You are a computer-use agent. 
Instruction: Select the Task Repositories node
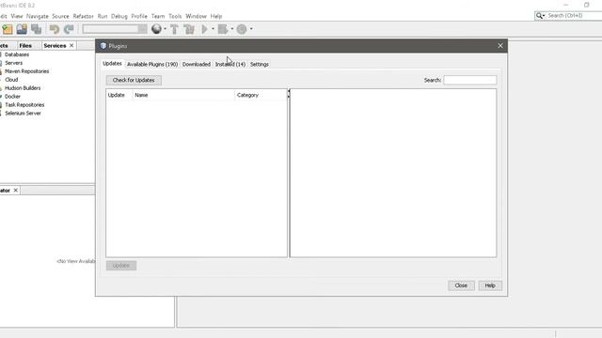(x=24, y=105)
